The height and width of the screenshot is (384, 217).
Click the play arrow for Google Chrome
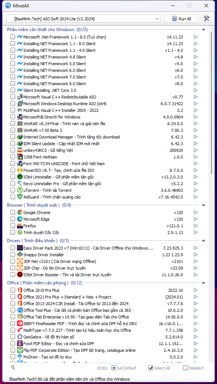(x=196, y=213)
